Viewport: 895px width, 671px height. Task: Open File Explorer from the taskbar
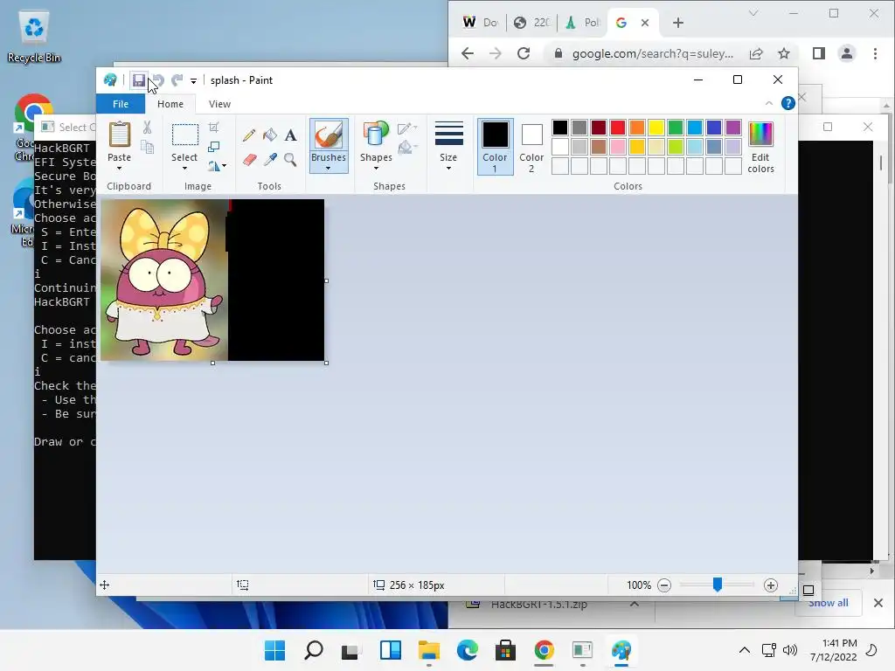(428, 650)
